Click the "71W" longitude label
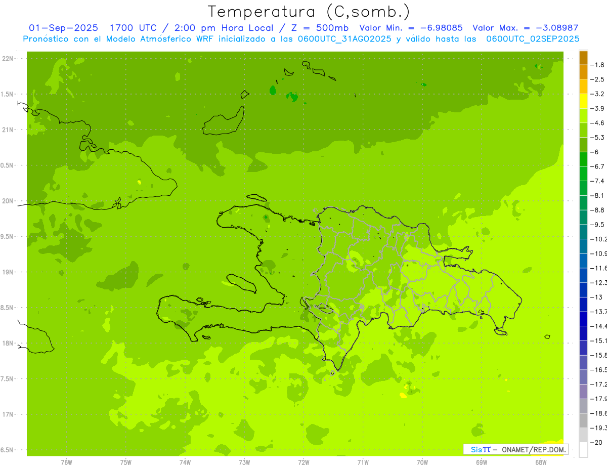The width and height of the screenshot is (607, 469). (363, 462)
